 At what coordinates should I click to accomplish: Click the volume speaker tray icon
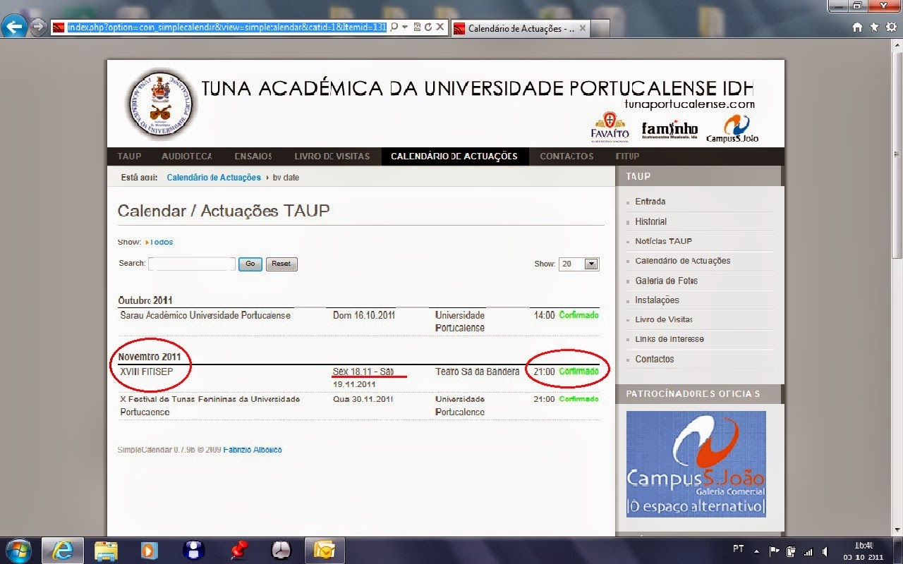[825, 551]
